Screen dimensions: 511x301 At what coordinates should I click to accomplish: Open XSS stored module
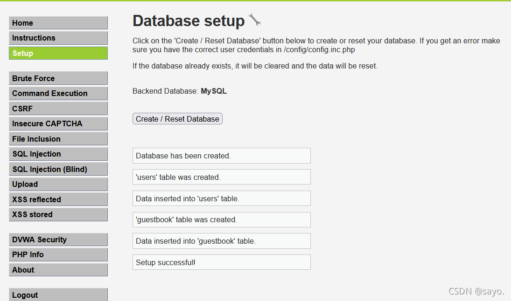[58, 214]
